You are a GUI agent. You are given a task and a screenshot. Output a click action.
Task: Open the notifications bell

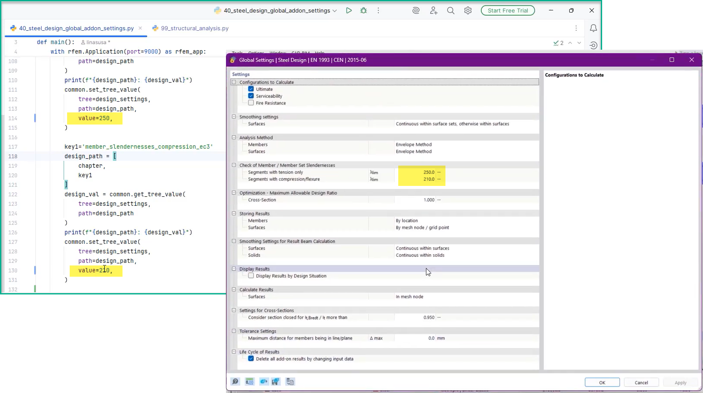click(593, 28)
